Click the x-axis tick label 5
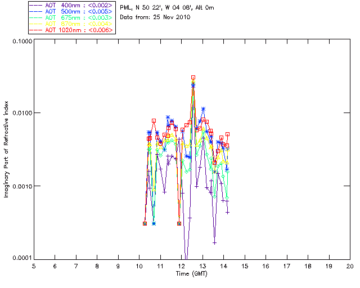Viewport: 360px width, 288px height. [34, 267]
